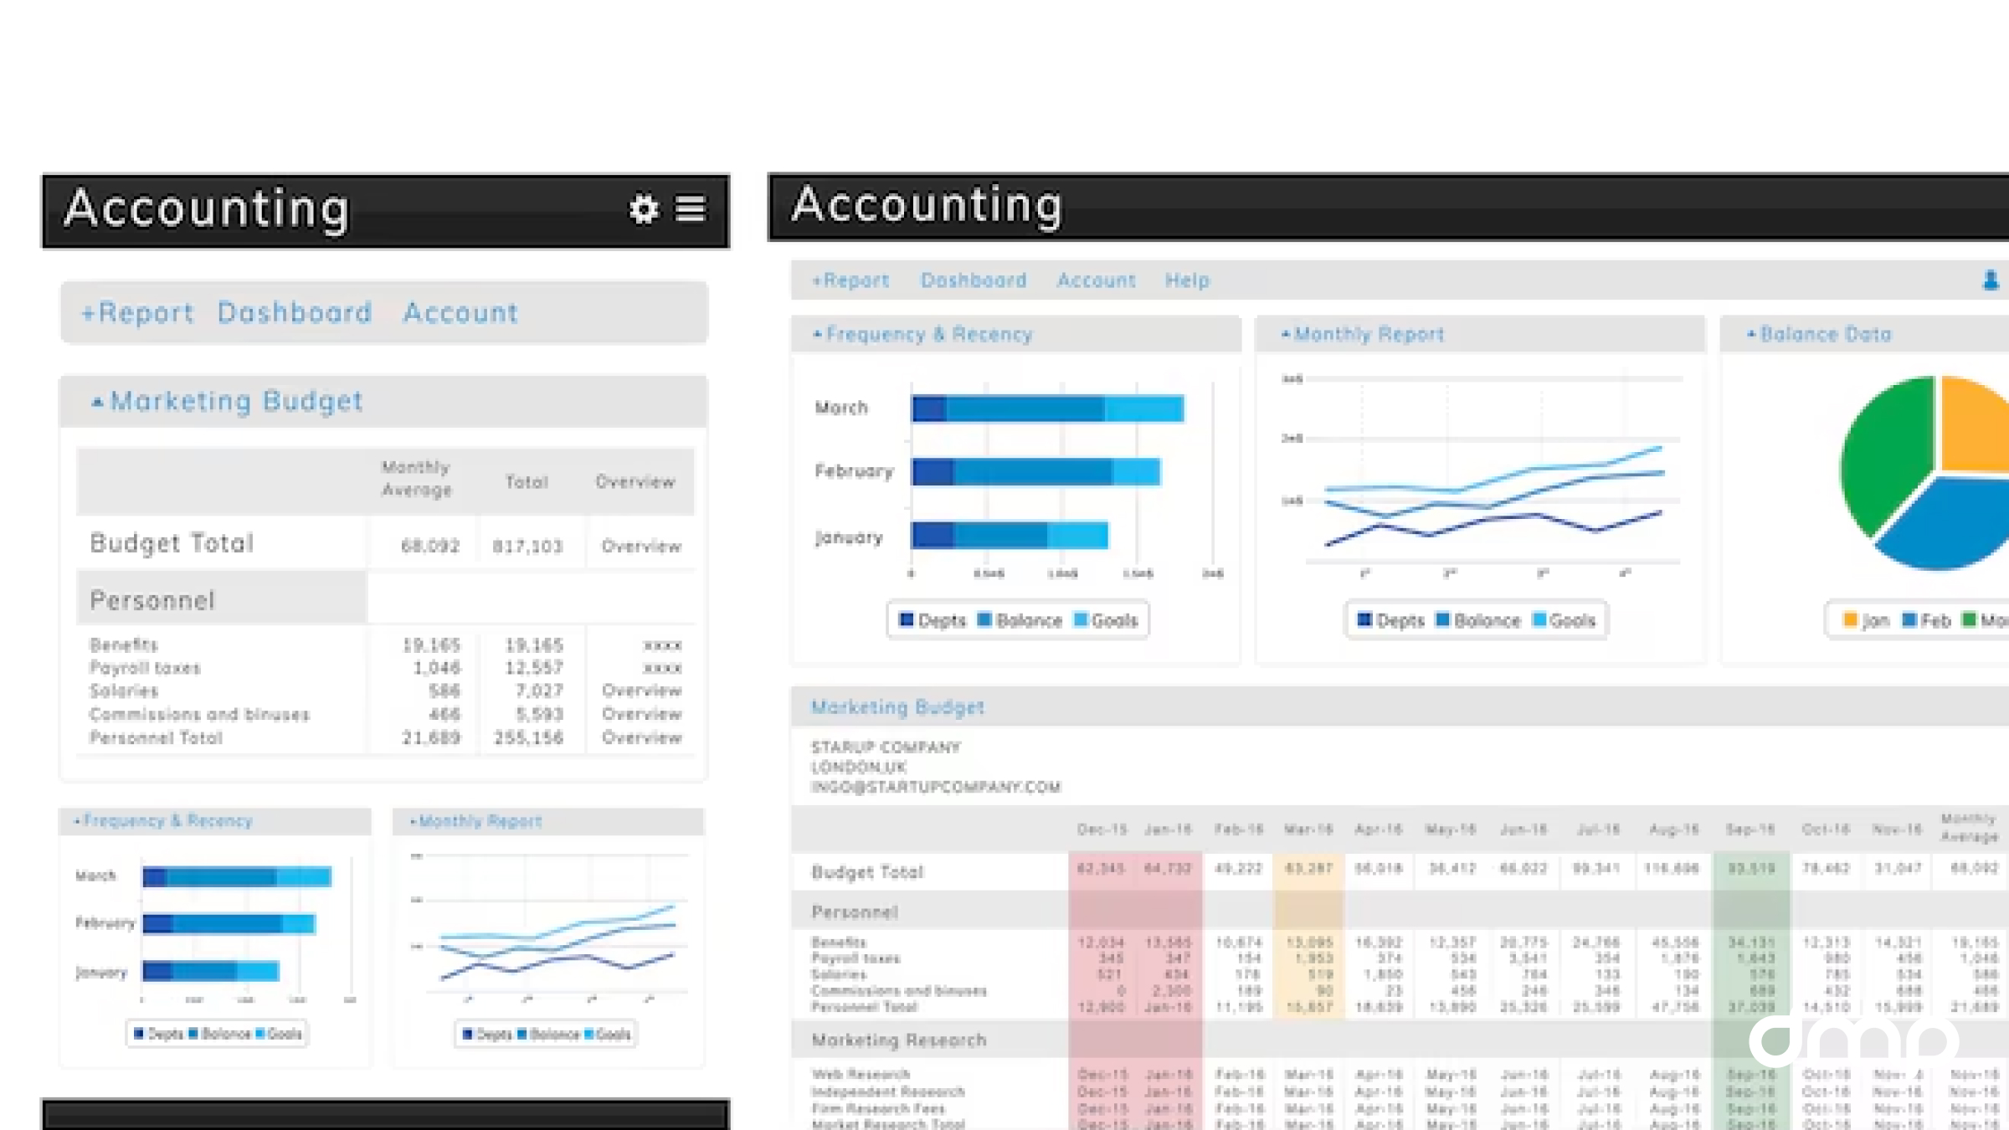Select the March bar in desktop Frequency chart
The width and height of the screenshot is (2009, 1130).
coord(1046,408)
